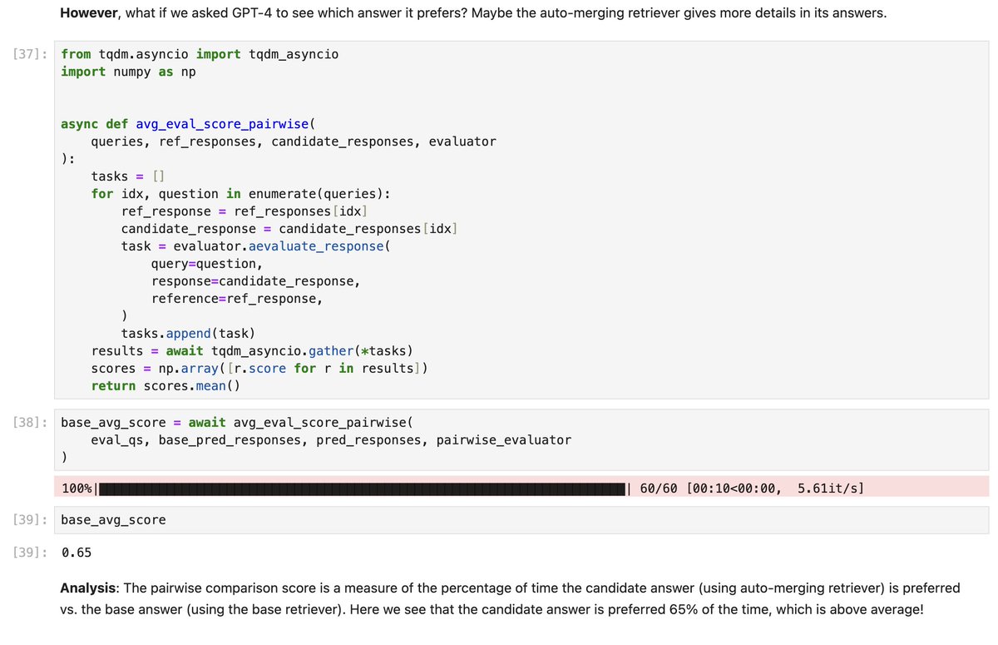Click the 100% progress bar output
The image size is (998, 645).
point(521,488)
